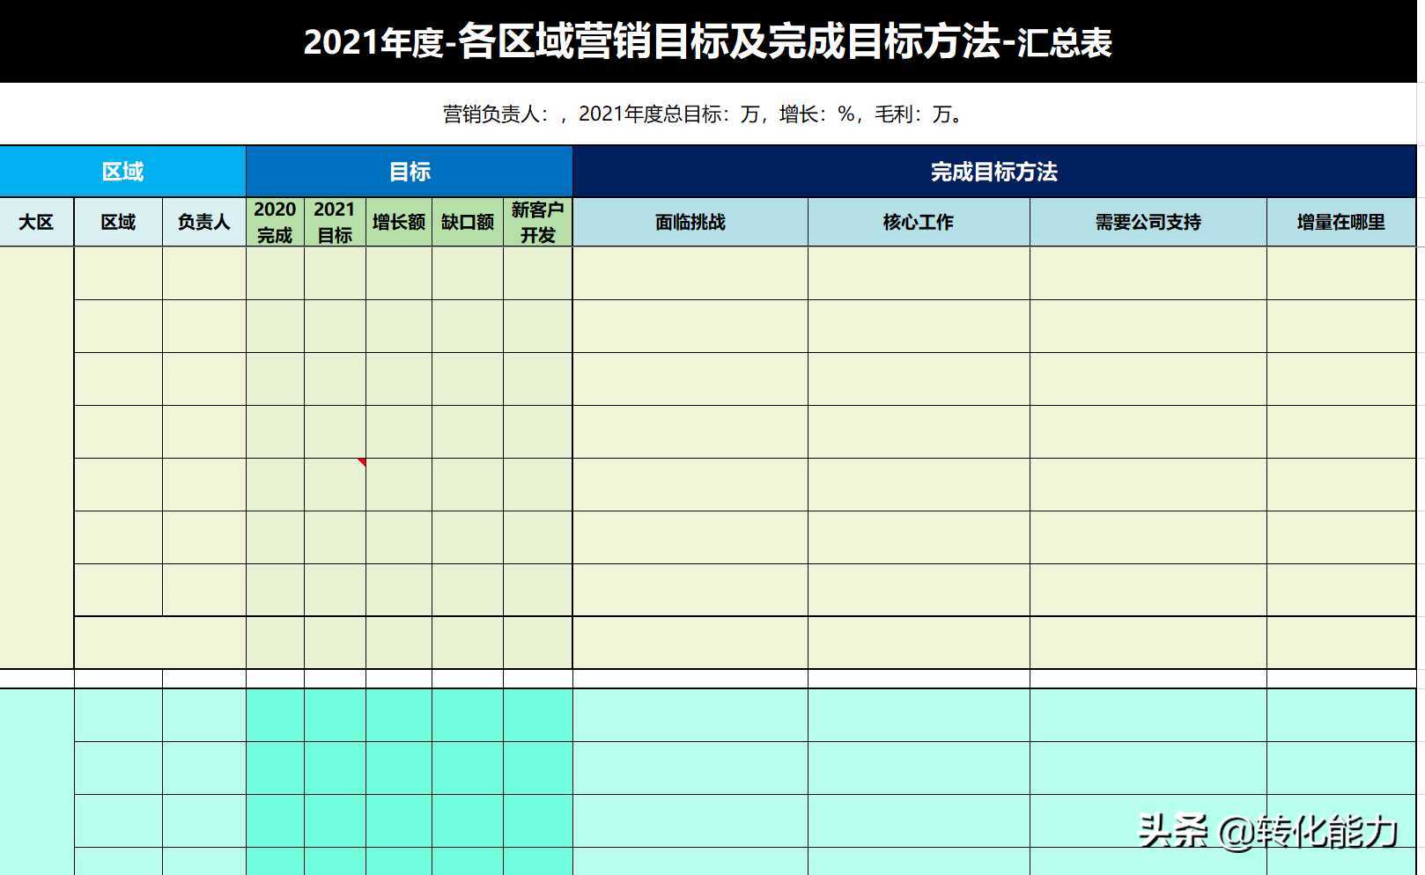1425x875 pixels.
Task: Click the 大区 column header
Action: (37, 222)
